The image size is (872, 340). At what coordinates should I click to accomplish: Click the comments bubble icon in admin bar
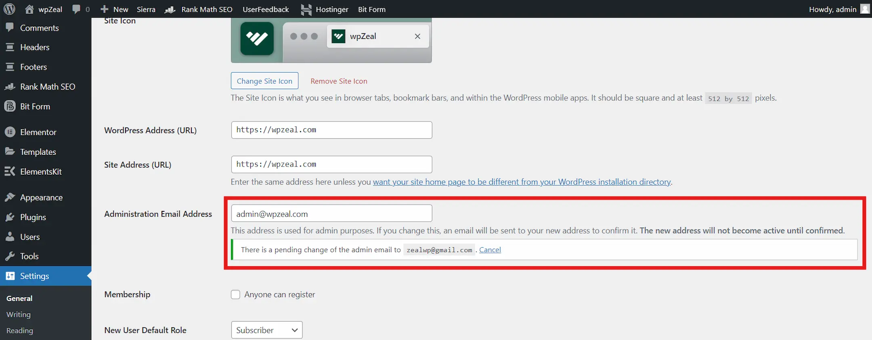pos(76,9)
